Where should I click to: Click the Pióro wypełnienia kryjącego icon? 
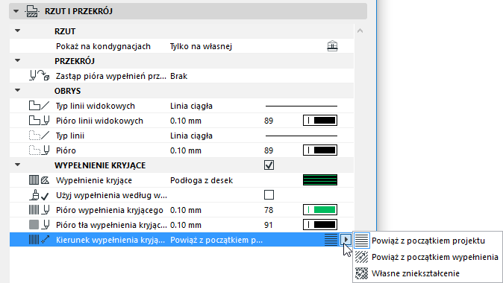39,210
